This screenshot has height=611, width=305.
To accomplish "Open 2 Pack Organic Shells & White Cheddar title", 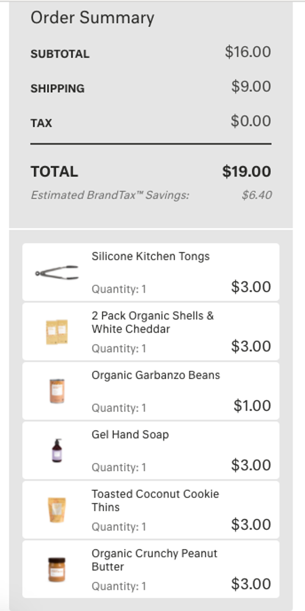I will tap(152, 322).
